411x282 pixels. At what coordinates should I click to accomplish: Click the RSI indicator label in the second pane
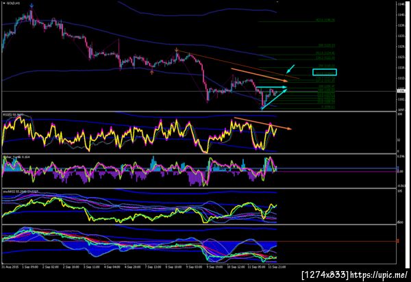click(13, 115)
